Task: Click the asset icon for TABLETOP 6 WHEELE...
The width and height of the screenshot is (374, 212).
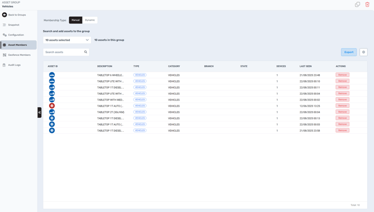Action: pyautogui.click(x=52, y=75)
